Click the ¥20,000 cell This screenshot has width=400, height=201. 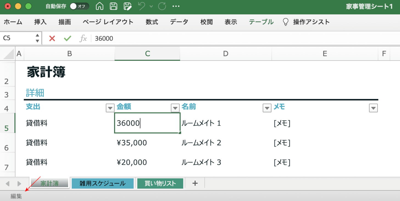132,162
